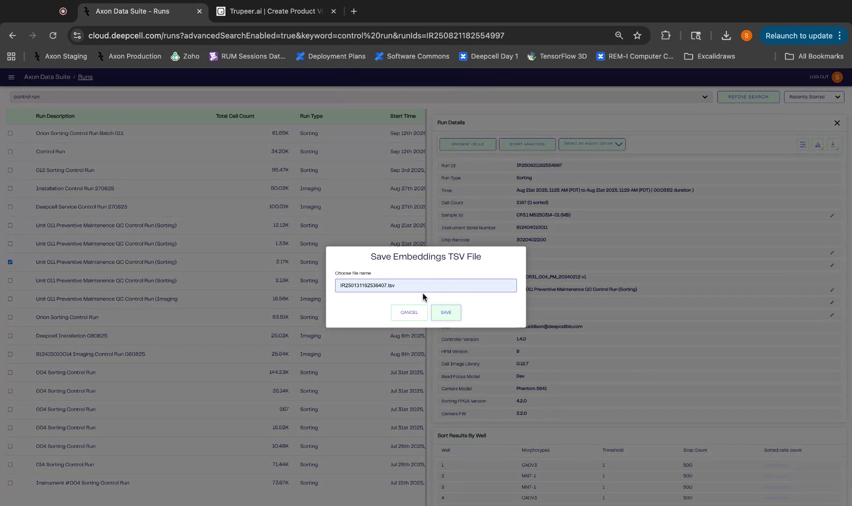Open the Axon Data Suite hamburger menu
This screenshot has width=852, height=506.
coord(11,77)
